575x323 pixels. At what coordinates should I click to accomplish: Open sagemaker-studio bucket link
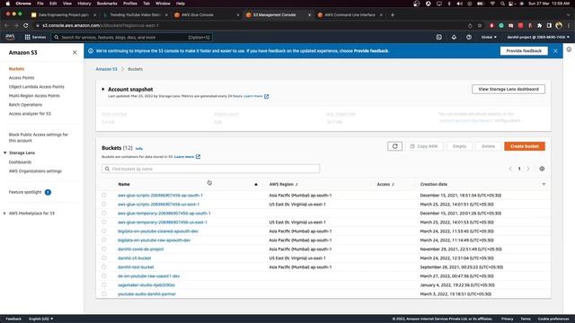click(x=146, y=285)
